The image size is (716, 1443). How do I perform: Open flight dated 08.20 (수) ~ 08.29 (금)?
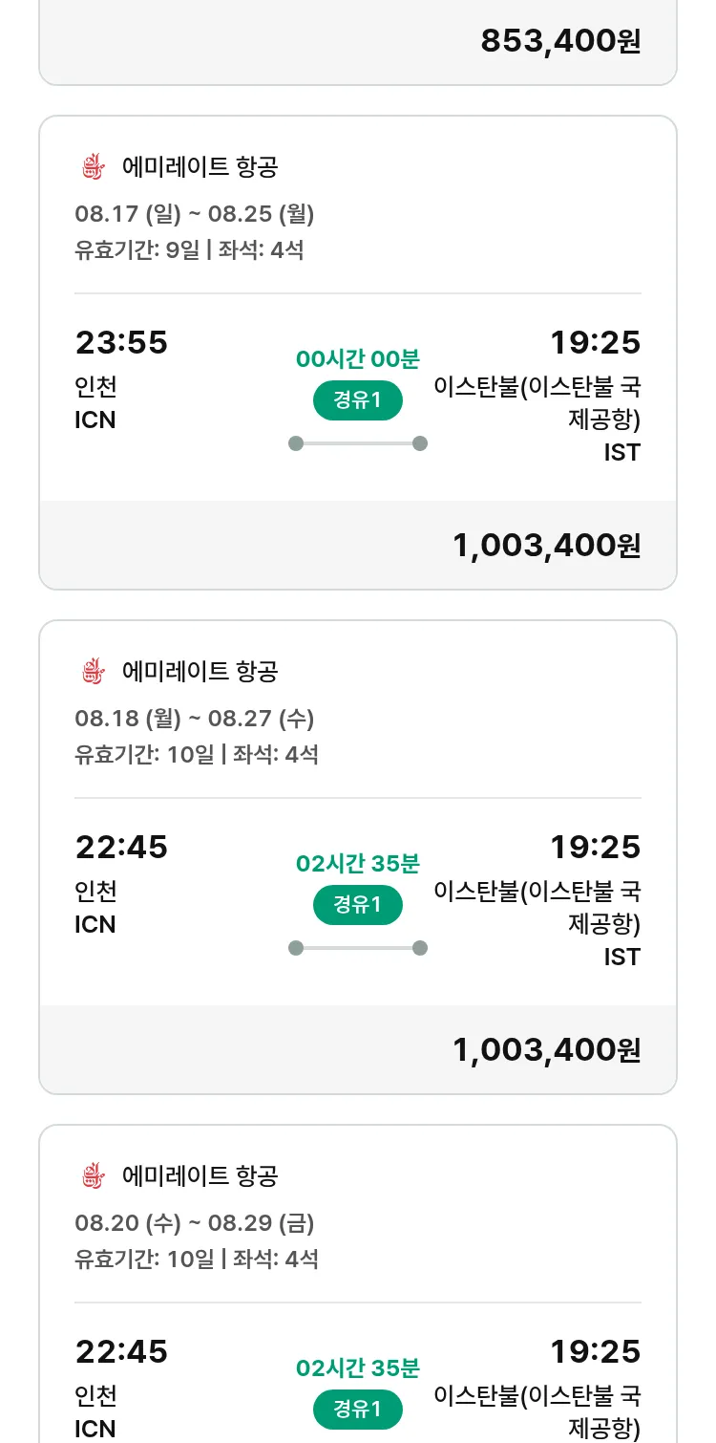tap(195, 1223)
